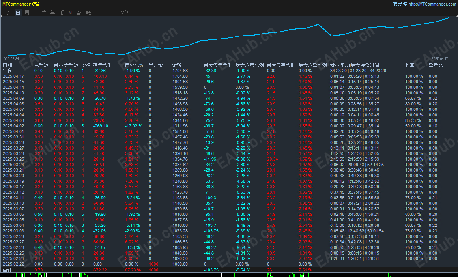Select the 2025.02.22 date row
The image size is (458, 277).
tap(13, 264)
